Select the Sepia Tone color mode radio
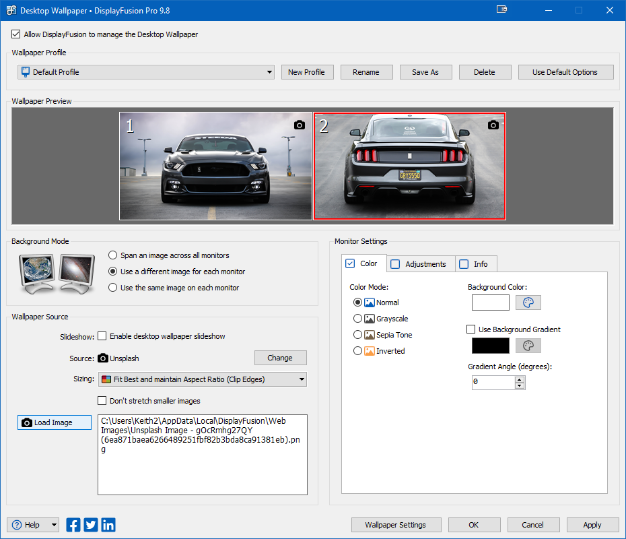 357,334
